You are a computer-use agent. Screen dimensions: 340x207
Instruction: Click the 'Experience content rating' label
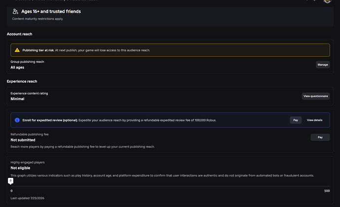[29, 93]
